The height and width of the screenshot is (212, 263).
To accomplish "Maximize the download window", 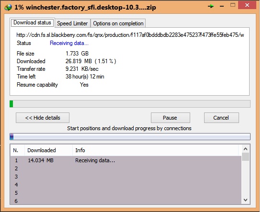I will point(233,5).
